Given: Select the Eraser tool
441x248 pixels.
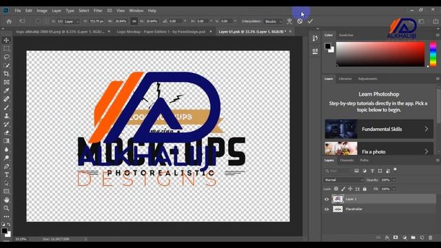Looking at the screenshot, I should click(x=6, y=133).
